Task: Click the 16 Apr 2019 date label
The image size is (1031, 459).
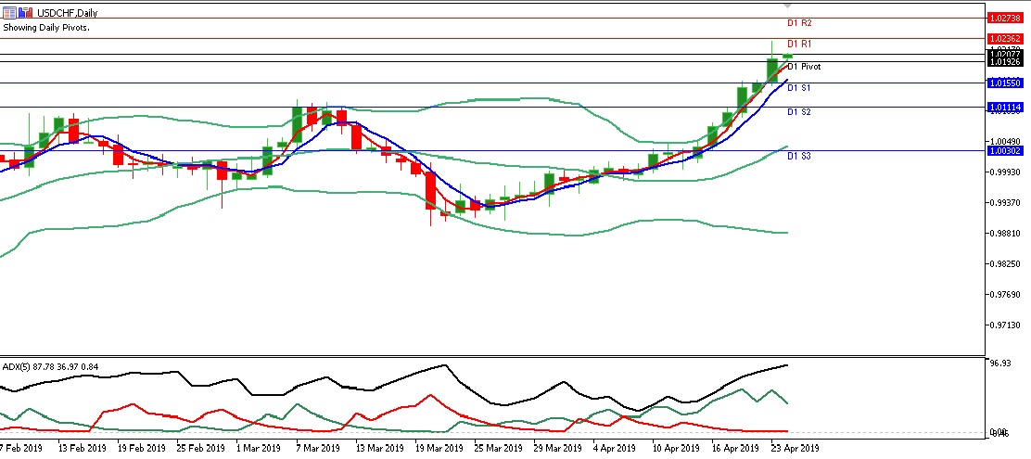Action: point(735,449)
